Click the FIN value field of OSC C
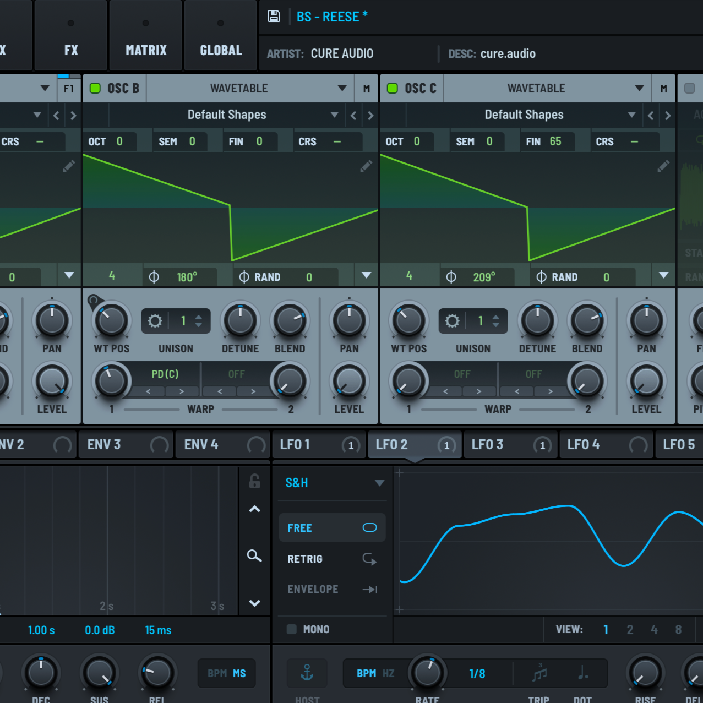 click(x=548, y=141)
